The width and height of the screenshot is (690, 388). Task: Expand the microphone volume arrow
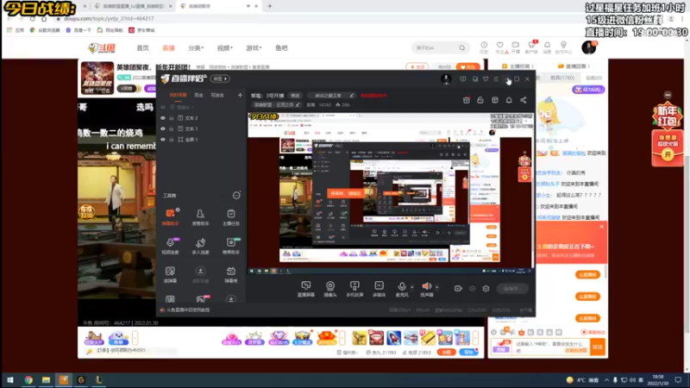click(412, 287)
